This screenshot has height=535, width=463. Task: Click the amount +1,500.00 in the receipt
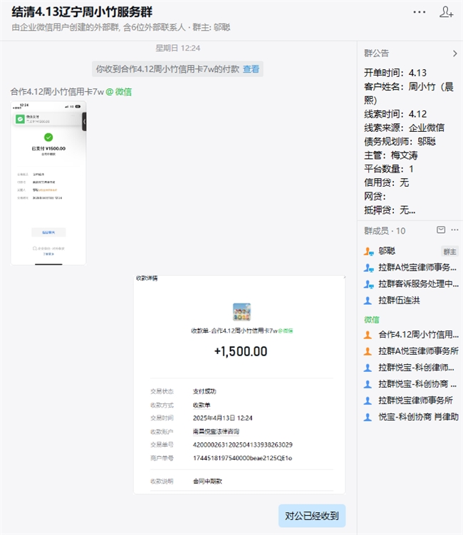tap(241, 351)
